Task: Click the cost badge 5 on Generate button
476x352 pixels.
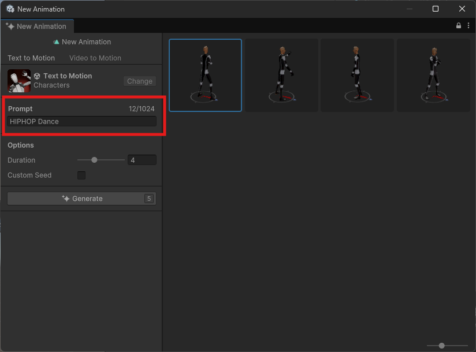Action: pos(149,199)
